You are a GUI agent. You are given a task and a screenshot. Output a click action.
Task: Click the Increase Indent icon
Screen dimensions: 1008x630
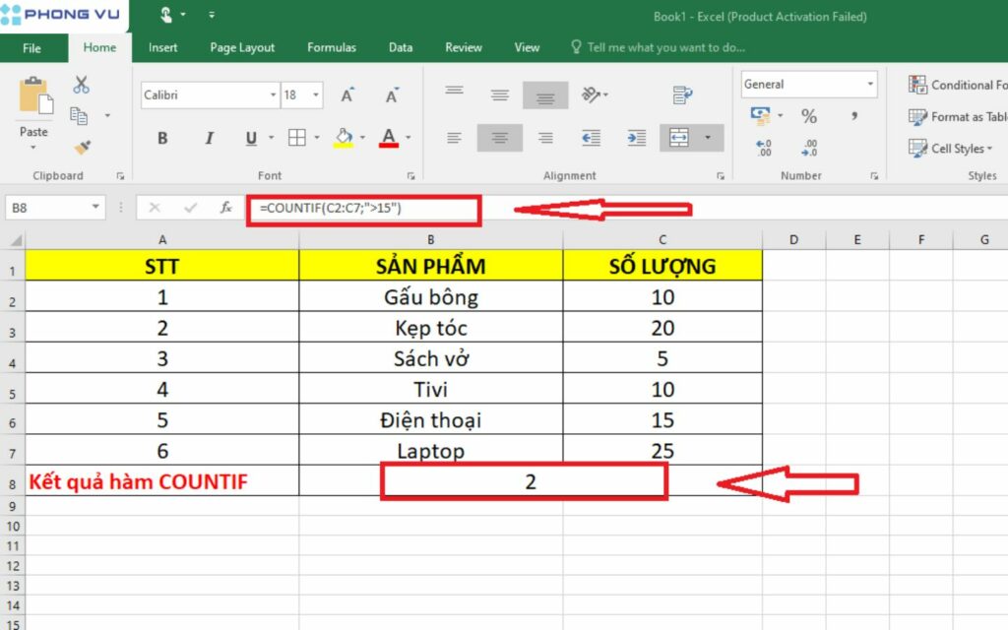pos(637,138)
